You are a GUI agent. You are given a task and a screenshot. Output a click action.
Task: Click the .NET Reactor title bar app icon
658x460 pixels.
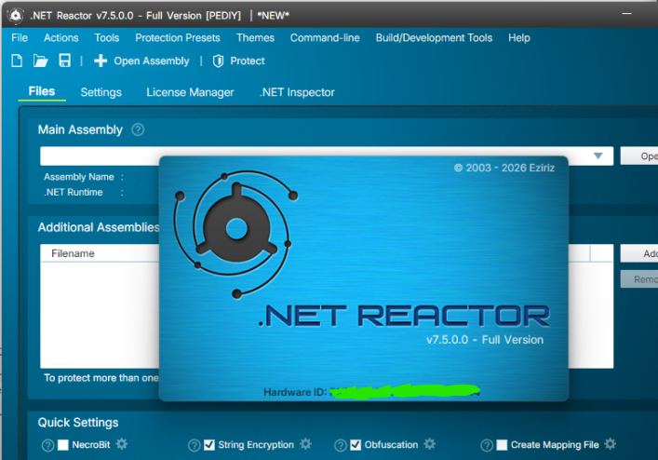click(x=16, y=16)
